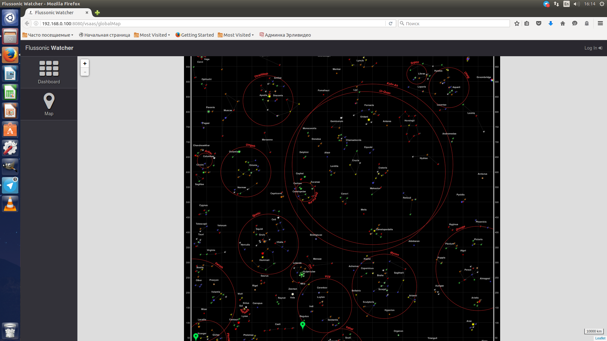Open network connections indicator
The image size is (607, 341).
(x=556, y=4)
